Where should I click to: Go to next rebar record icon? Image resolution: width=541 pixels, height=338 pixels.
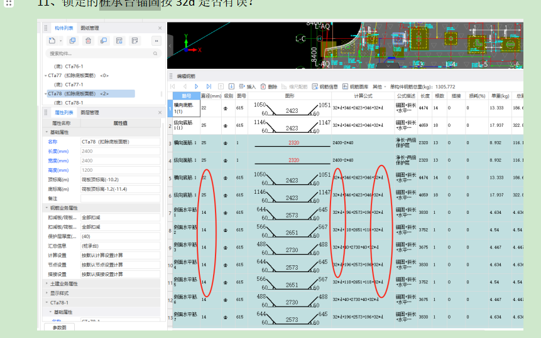(196, 87)
